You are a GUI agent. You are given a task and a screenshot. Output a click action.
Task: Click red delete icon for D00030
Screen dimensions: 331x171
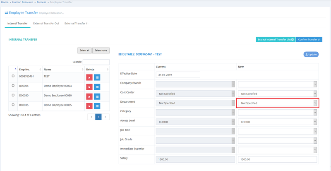(x=89, y=96)
